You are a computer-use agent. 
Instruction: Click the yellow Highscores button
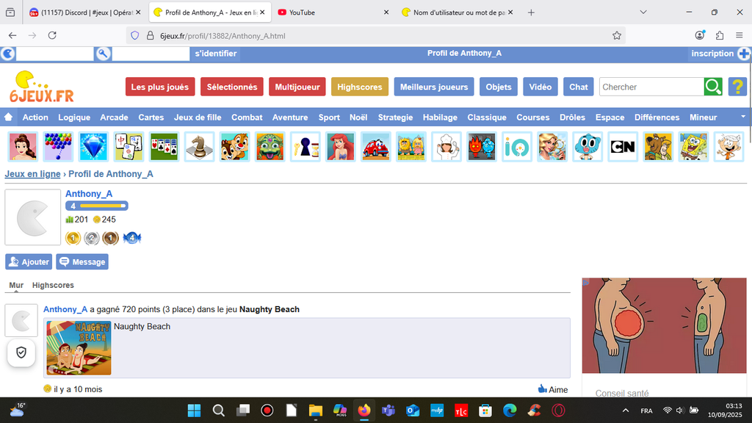click(360, 87)
